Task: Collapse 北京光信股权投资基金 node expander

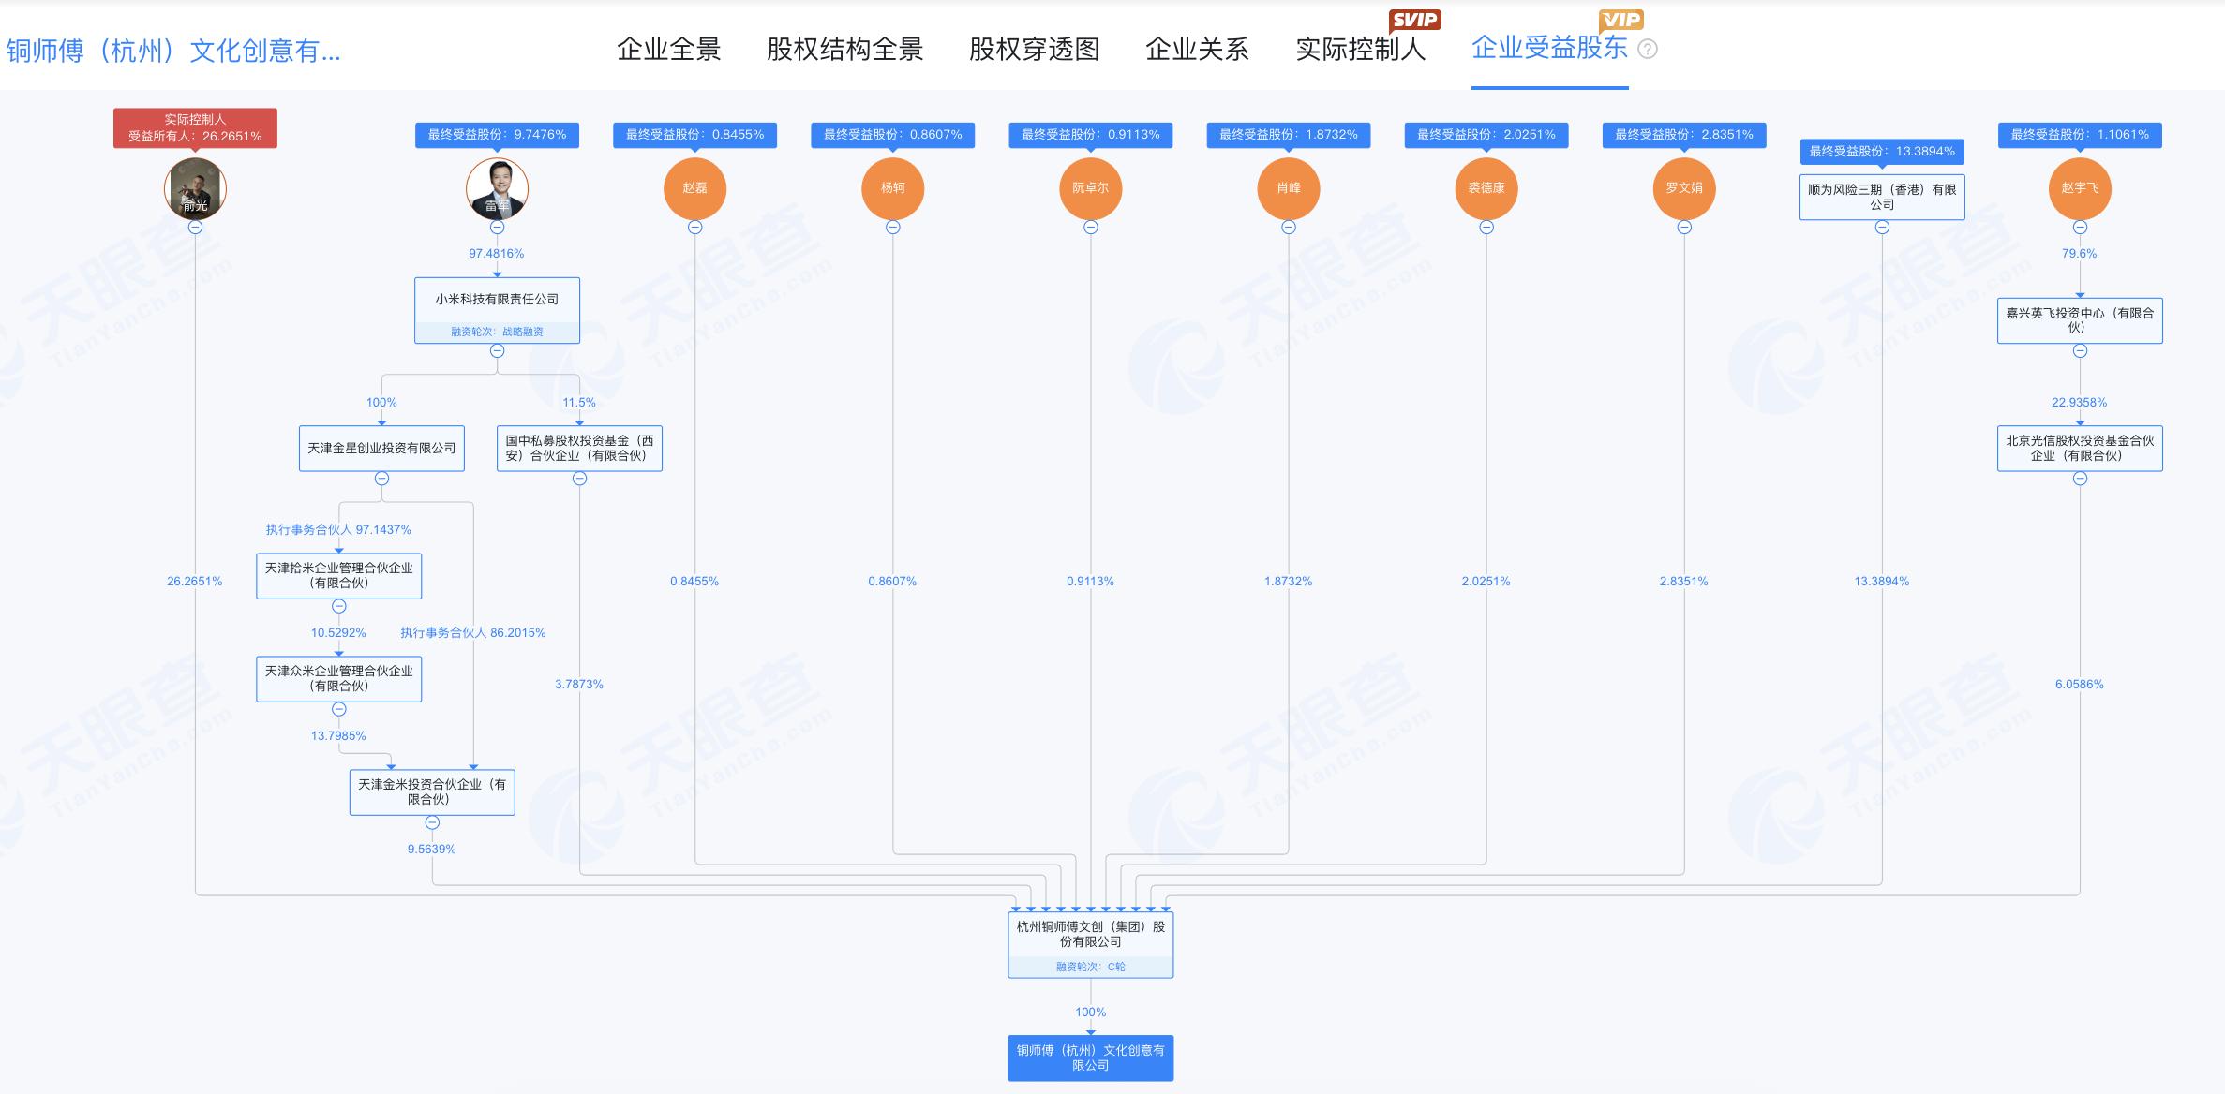Action: (x=2081, y=478)
